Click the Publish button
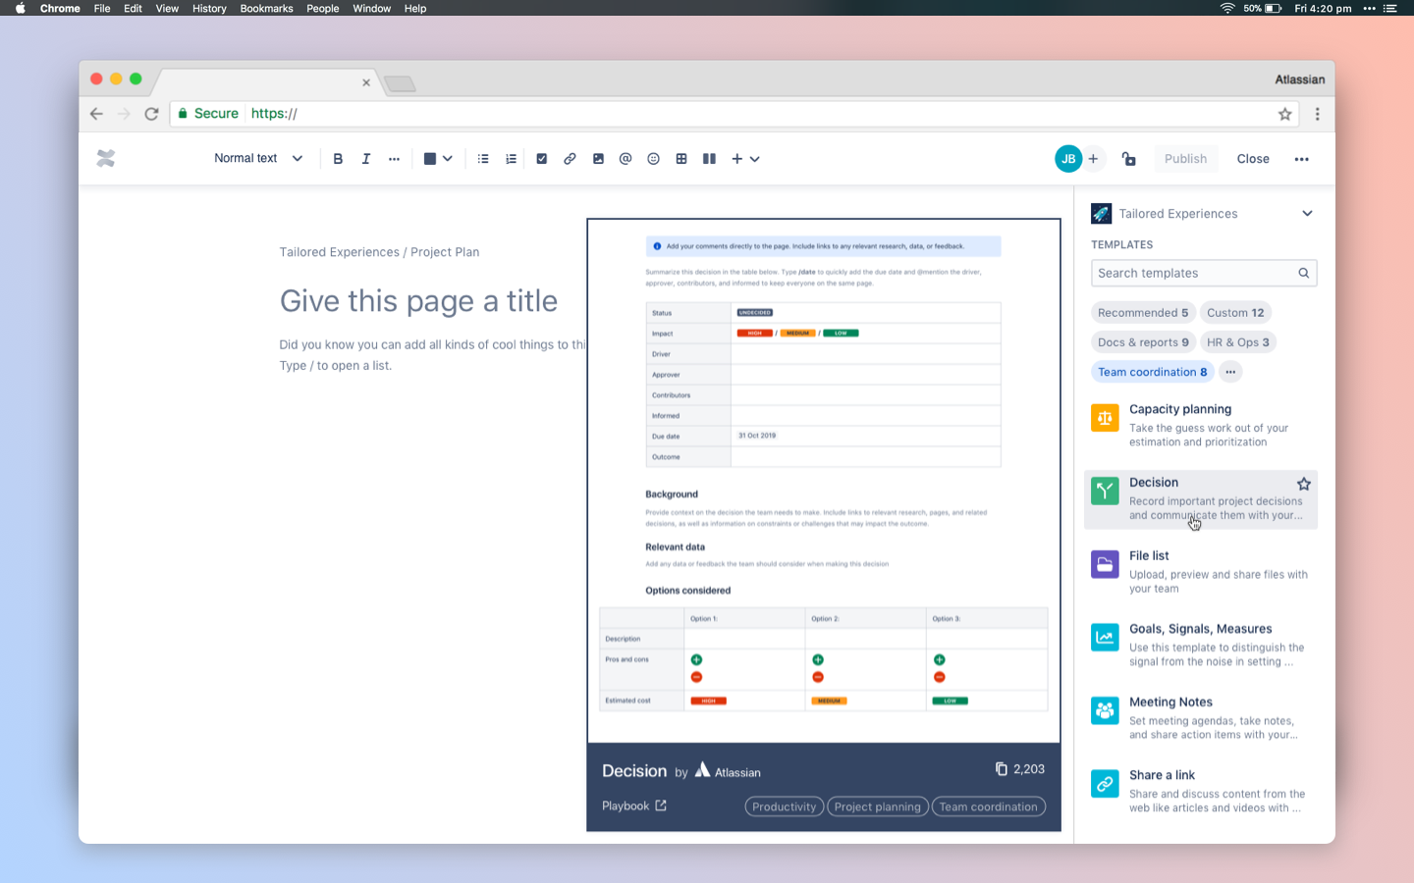1414x883 pixels. click(1185, 159)
